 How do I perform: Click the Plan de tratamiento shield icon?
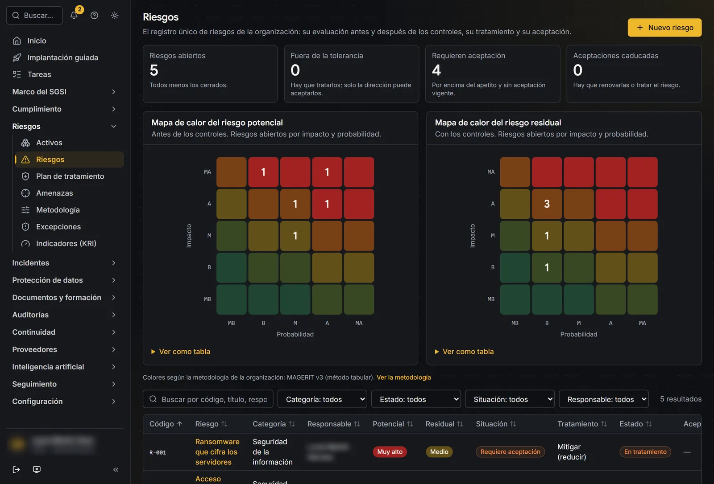(x=26, y=176)
